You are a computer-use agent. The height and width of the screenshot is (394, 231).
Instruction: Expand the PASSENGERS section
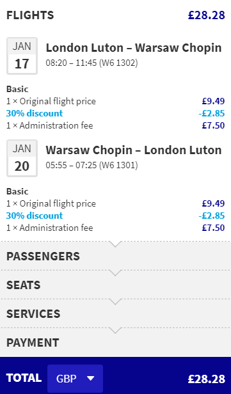tap(115, 256)
